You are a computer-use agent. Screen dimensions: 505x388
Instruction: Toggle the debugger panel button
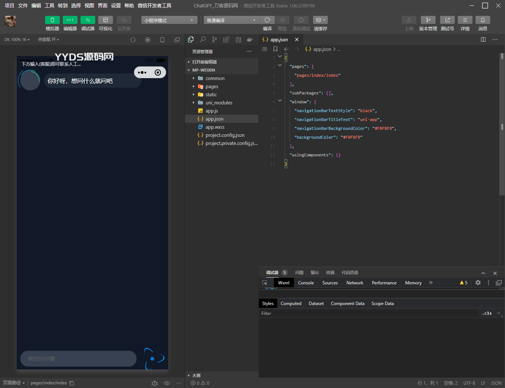click(87, 20)
